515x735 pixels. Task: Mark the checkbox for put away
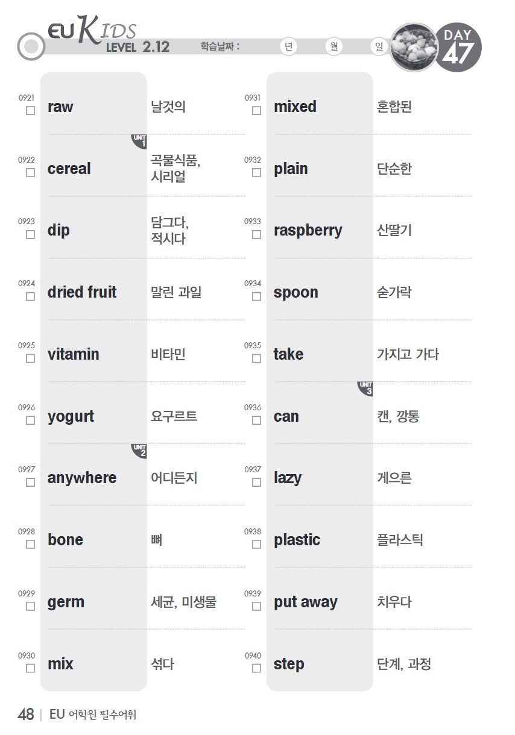tap(256, 606)
